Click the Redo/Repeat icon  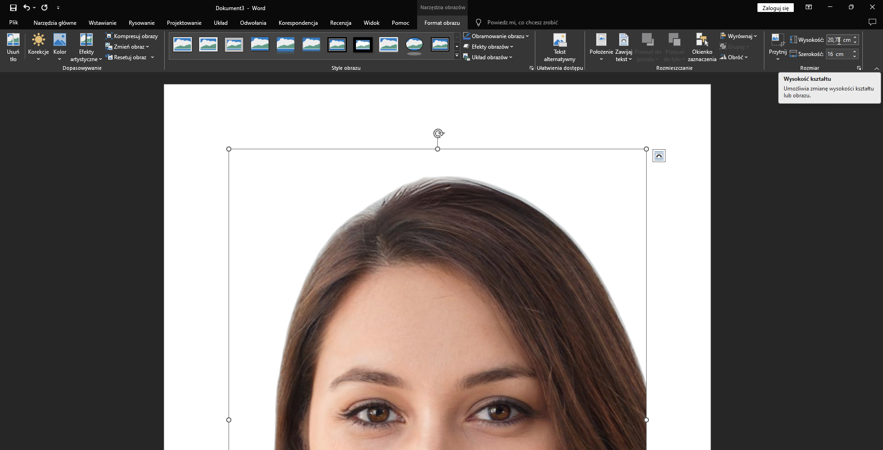point(44,8)
